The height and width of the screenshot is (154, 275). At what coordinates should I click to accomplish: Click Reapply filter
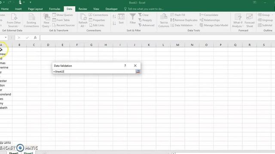(145, 20)
